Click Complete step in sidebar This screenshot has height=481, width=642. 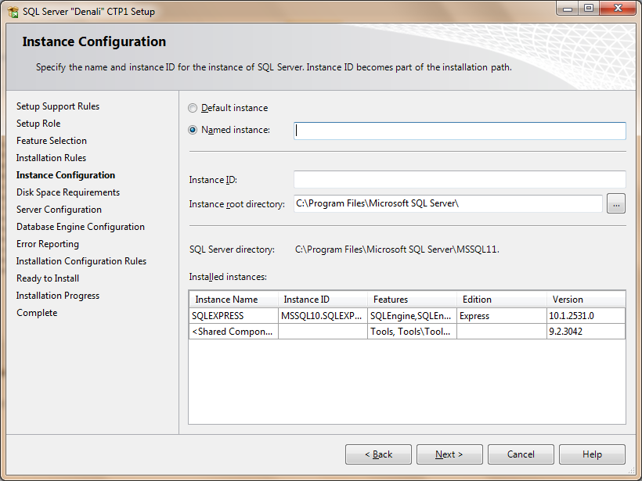[x=37, y=313]
